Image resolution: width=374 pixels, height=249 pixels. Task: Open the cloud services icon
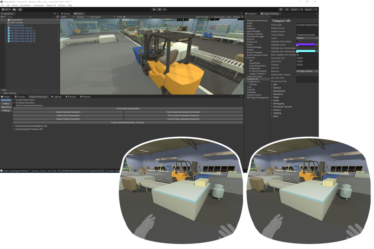(x=14, y=10)
